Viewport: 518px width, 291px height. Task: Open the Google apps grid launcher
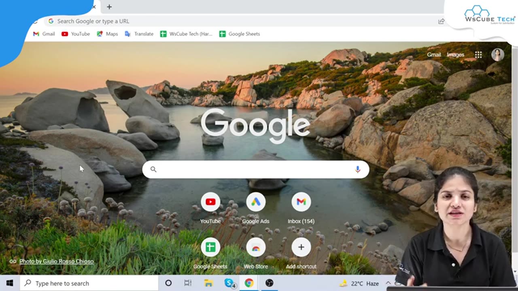[478, 55]
